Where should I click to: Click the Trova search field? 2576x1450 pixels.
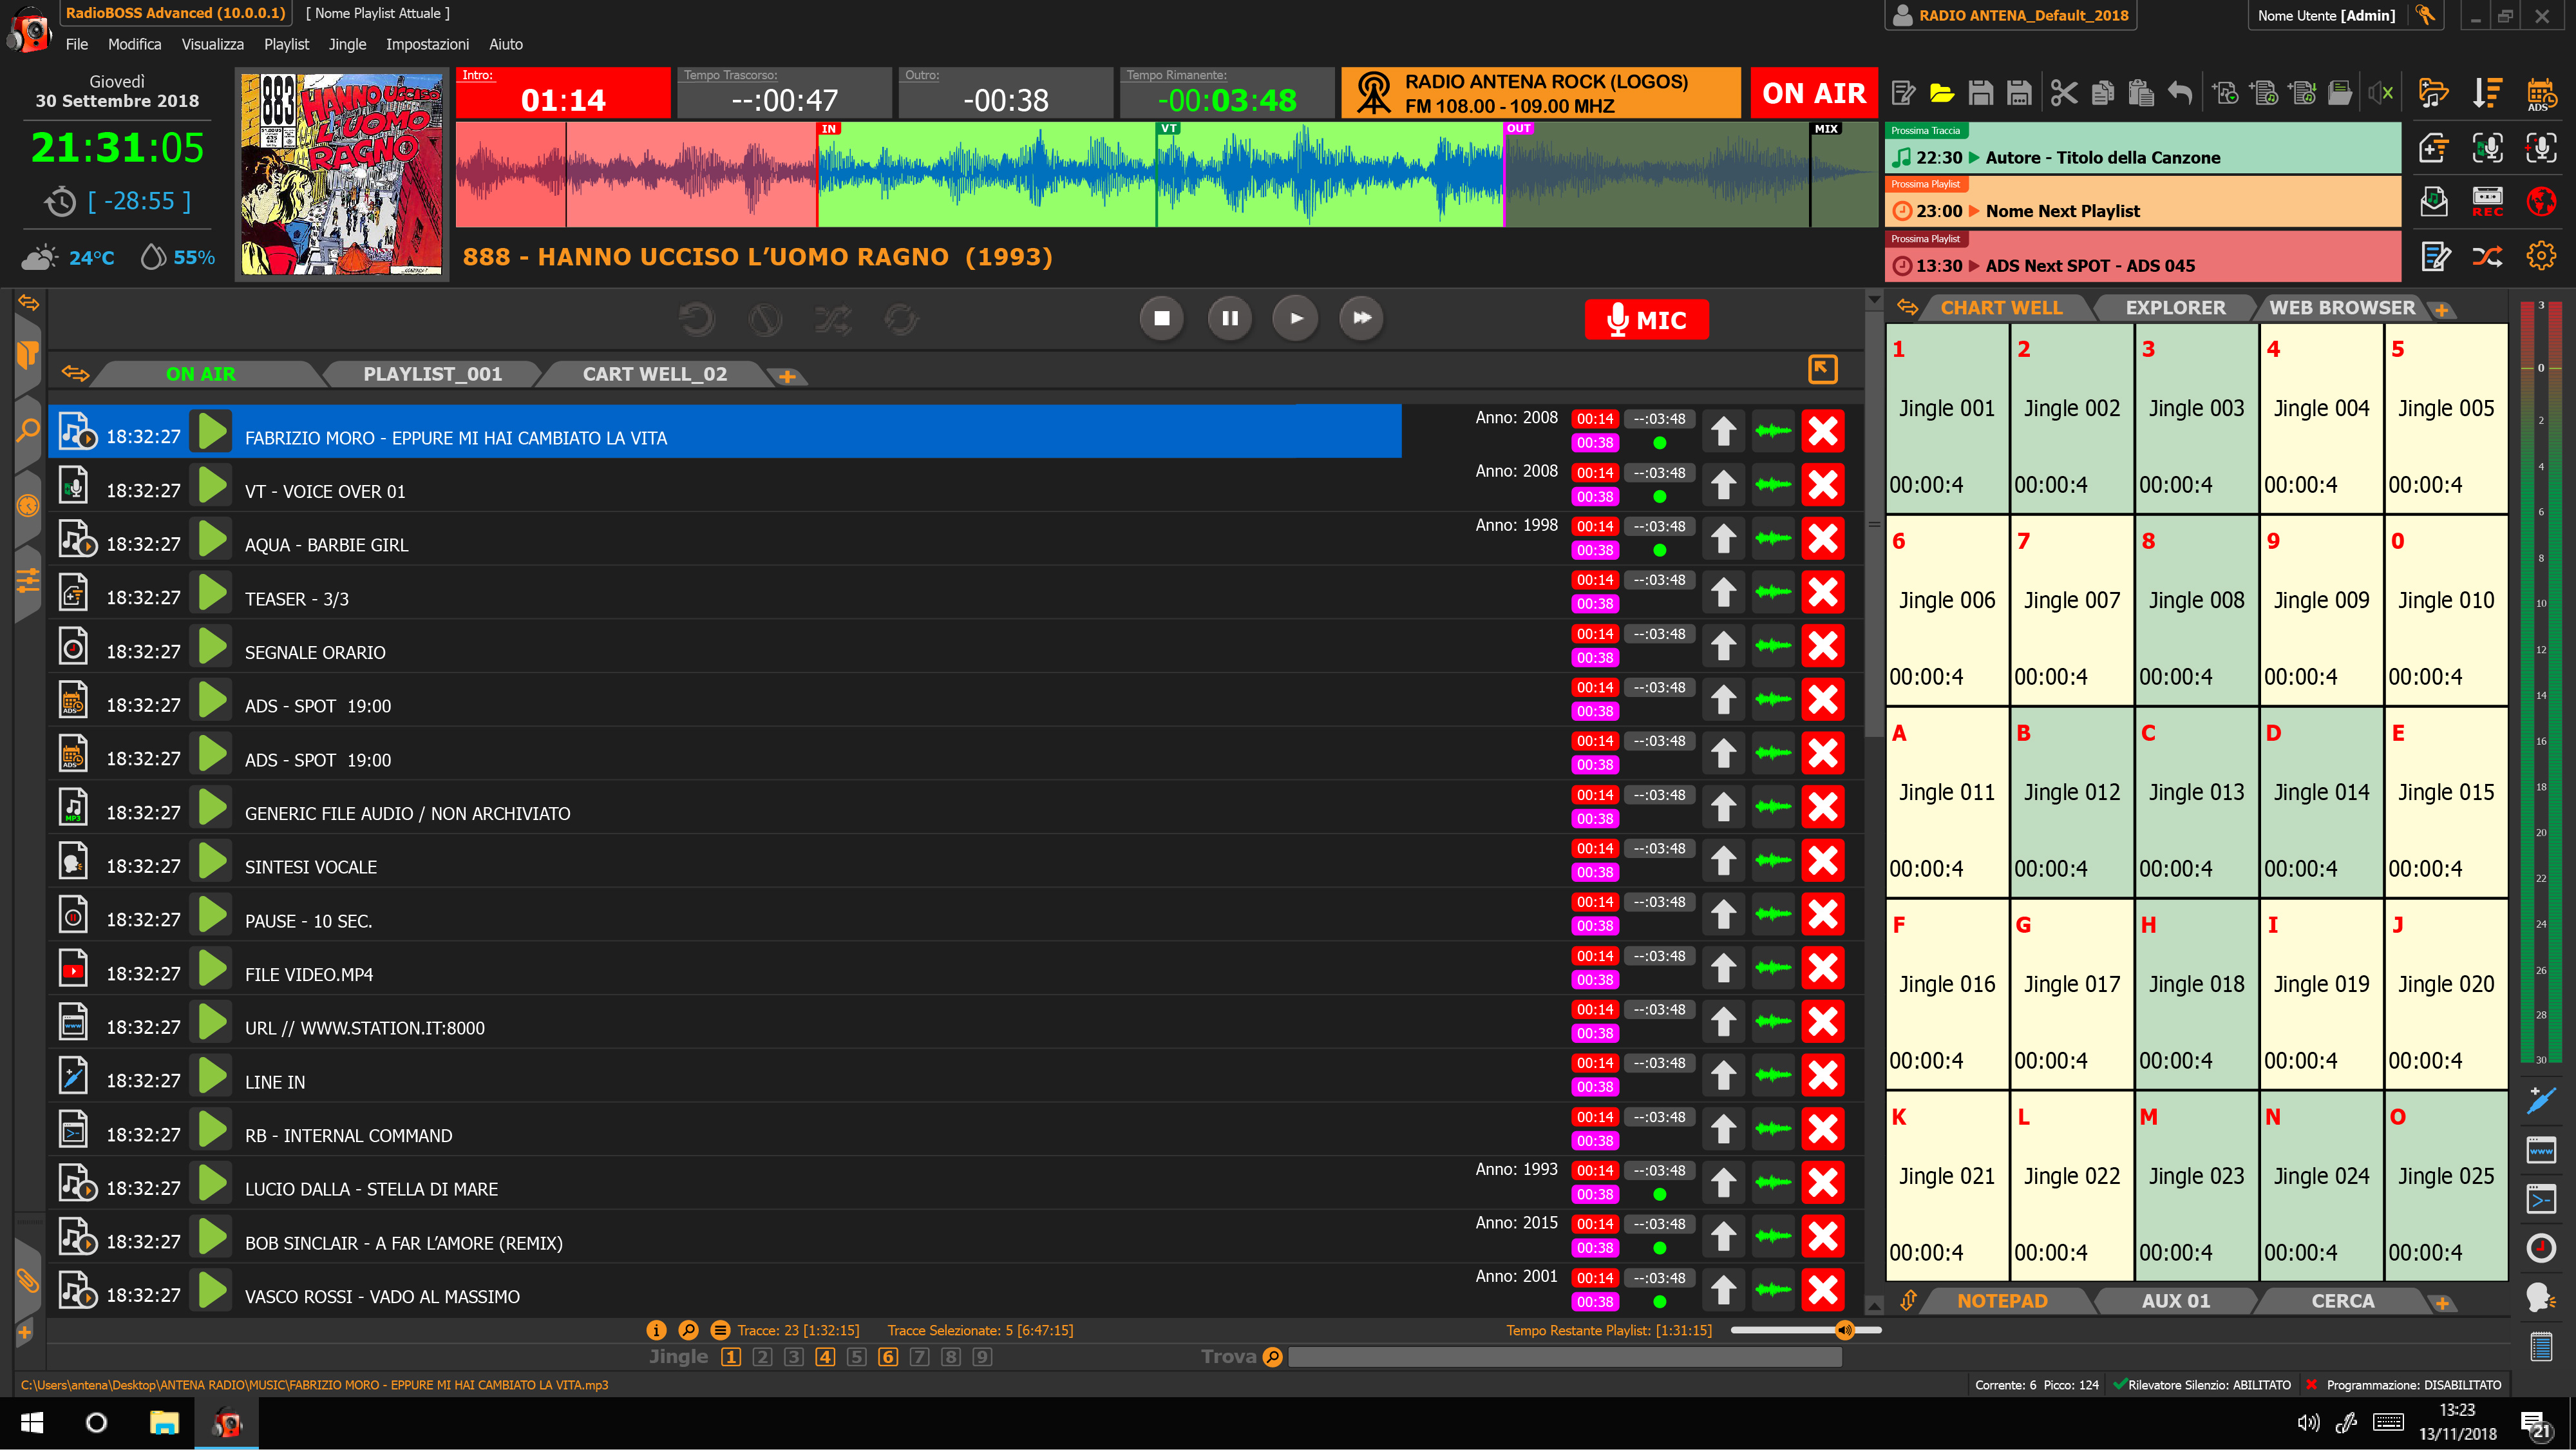coord(1565,1357)
